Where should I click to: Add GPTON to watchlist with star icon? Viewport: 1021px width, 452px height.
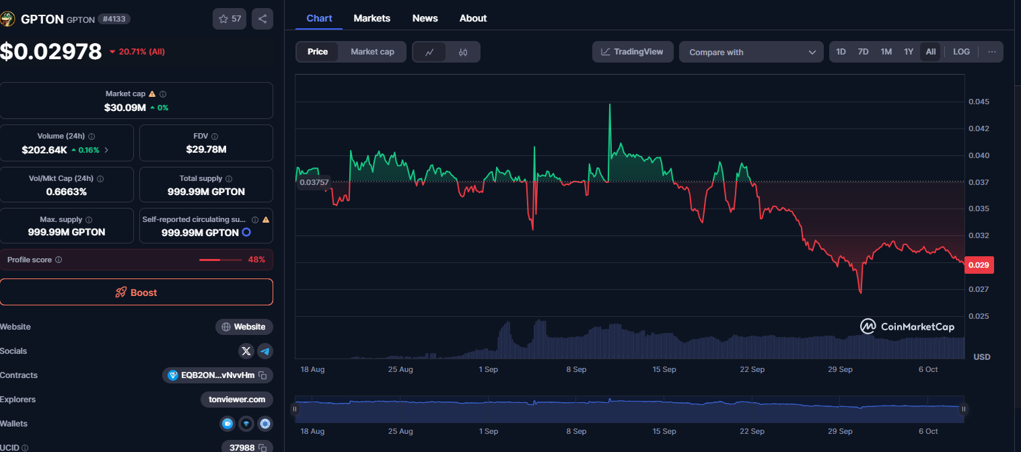pos(230,19)
